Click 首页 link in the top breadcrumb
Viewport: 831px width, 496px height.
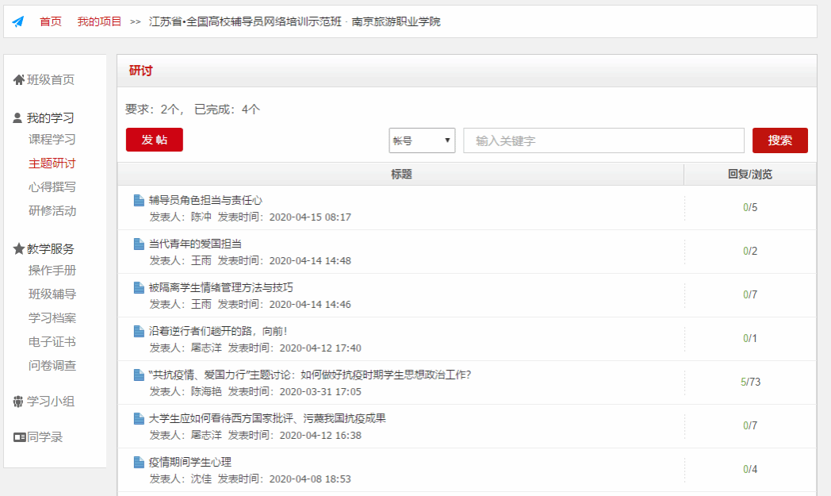pos(51,21)
